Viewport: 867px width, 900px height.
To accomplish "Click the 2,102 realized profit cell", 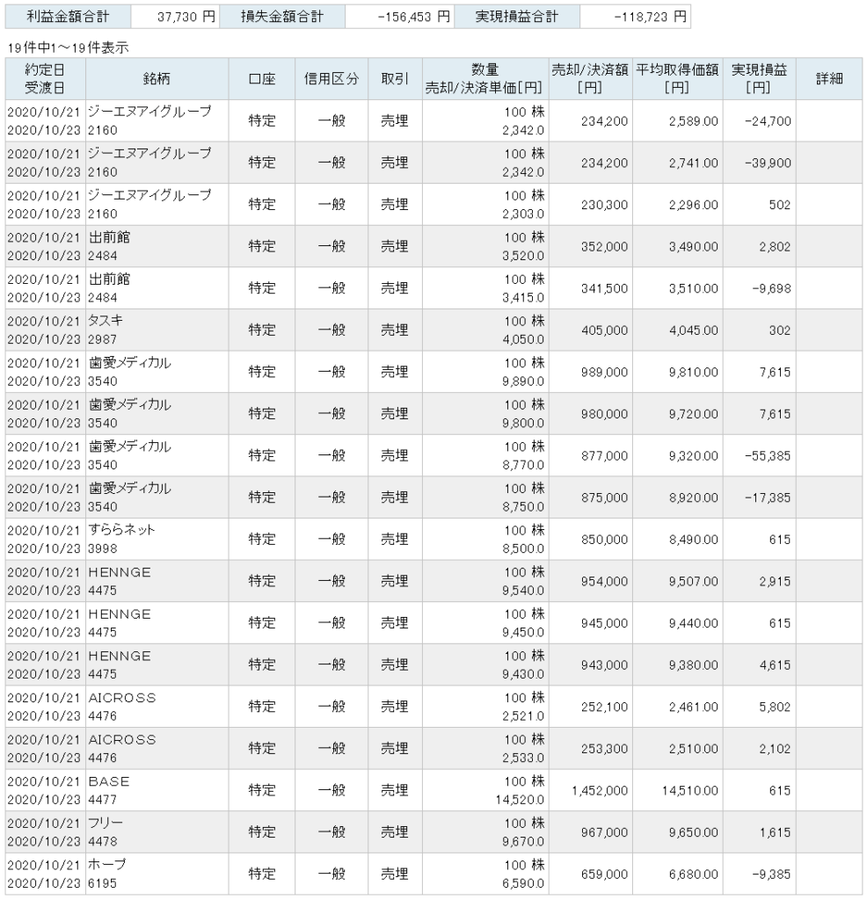I will pos(759,750).
